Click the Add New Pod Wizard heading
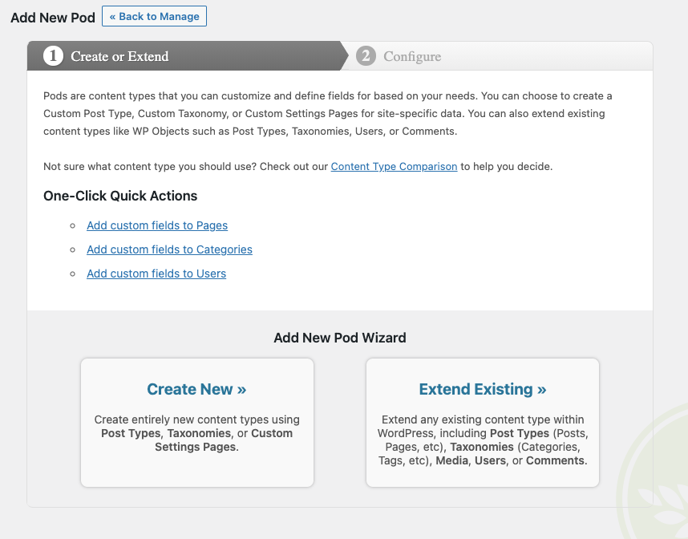 pos(339,338)
